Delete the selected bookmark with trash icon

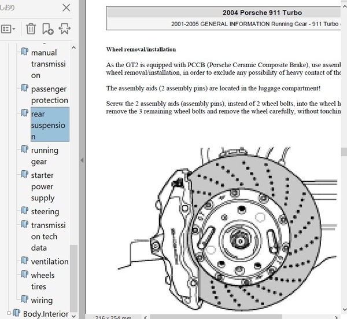[31, 29]
